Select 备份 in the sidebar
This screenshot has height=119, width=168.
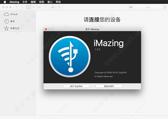[x=18, y=21]
